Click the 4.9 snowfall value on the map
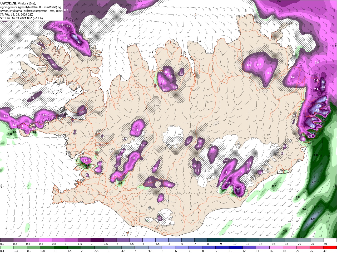 pyautogui.click(x=313, y=126)
